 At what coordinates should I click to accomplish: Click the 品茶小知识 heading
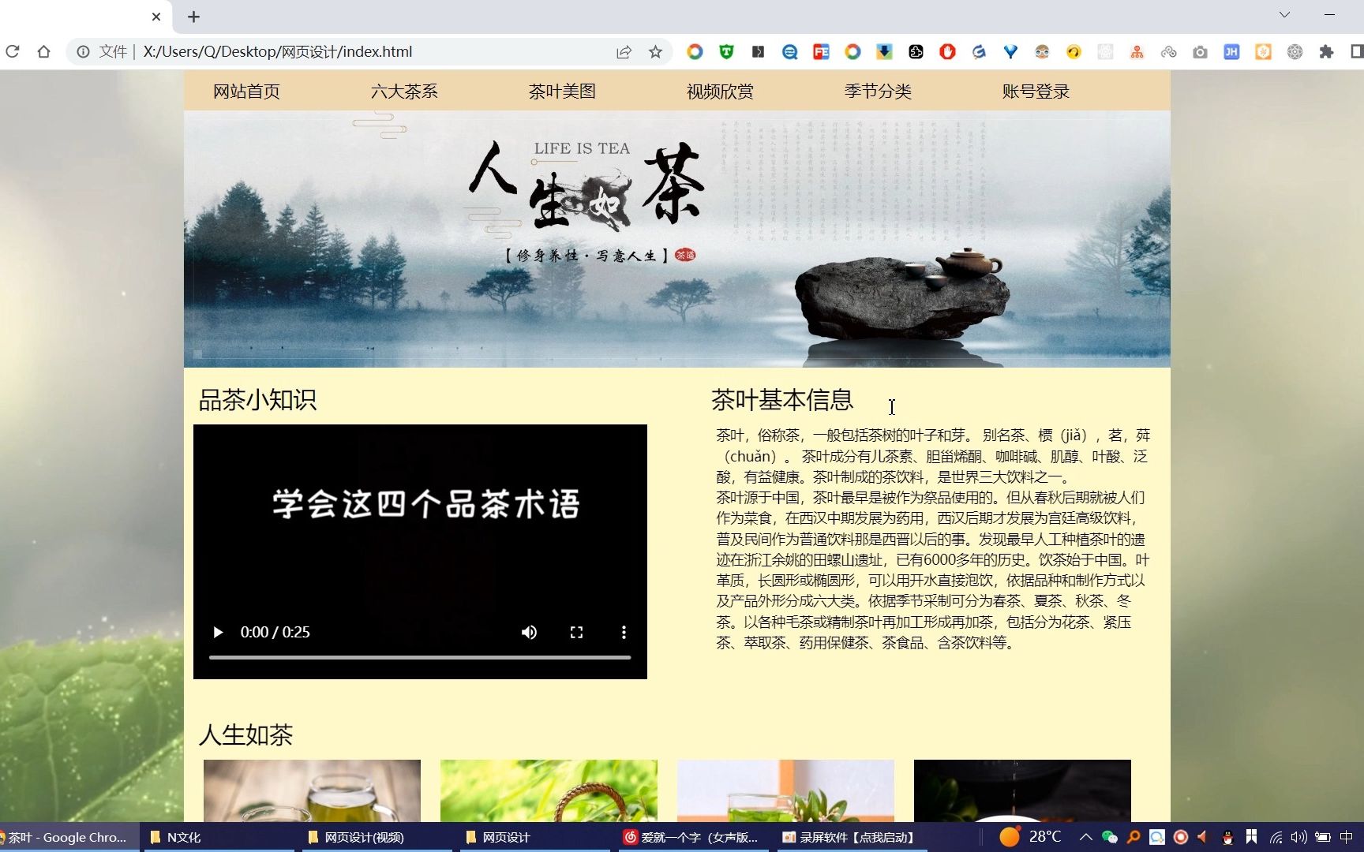click(257, 400)
